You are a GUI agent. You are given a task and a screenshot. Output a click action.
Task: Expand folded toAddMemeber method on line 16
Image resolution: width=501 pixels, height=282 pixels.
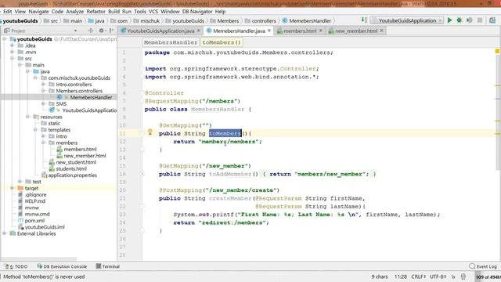pos(142,174)
